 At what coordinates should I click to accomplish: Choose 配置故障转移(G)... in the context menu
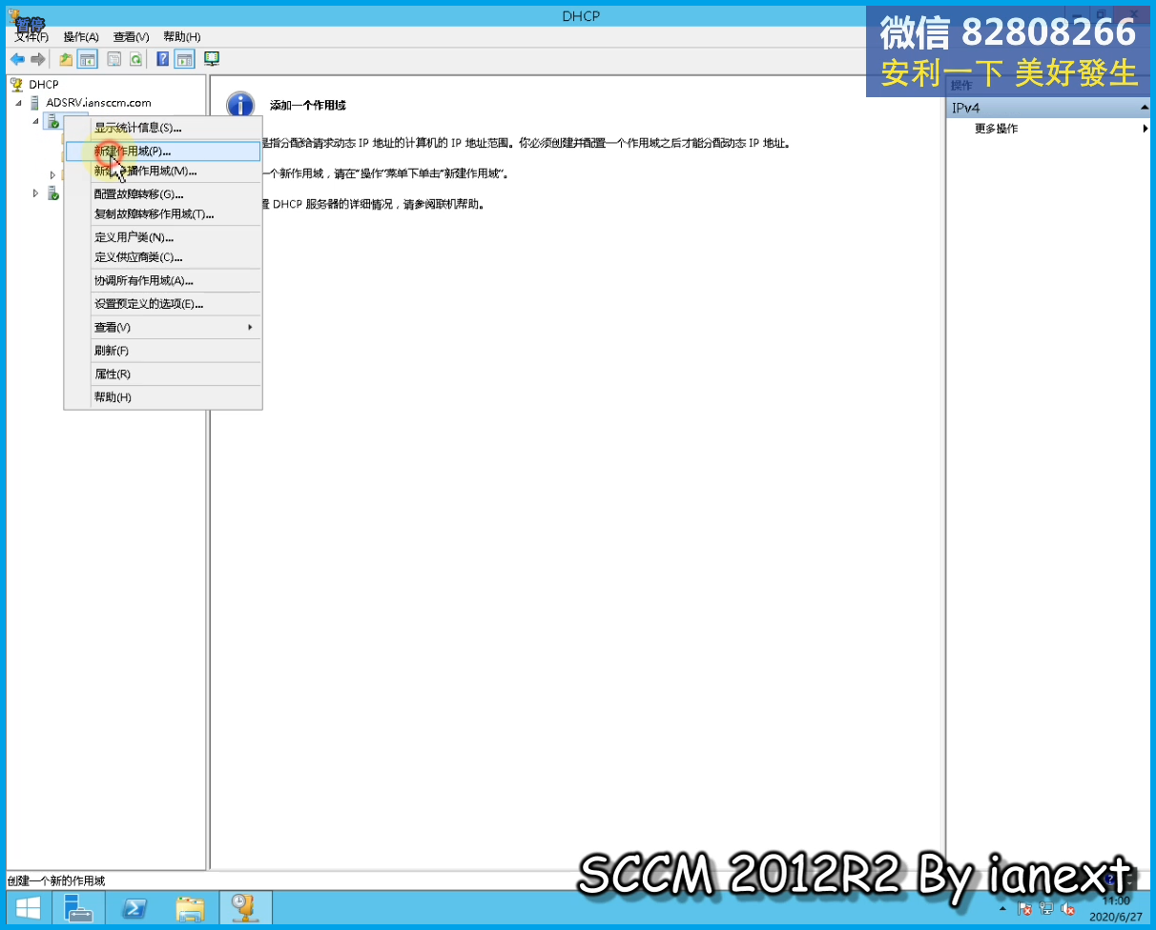163,194
